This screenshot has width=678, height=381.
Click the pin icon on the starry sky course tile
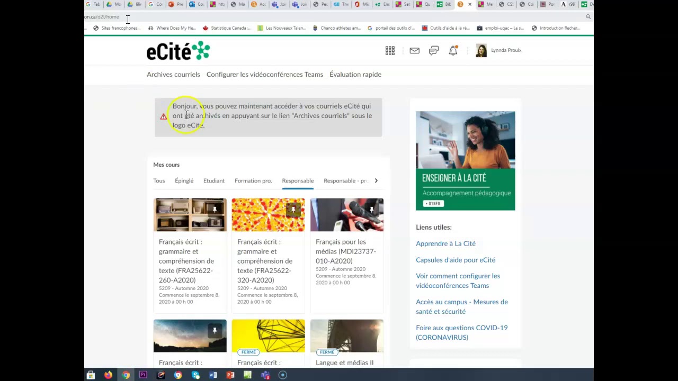click(215, 331)
